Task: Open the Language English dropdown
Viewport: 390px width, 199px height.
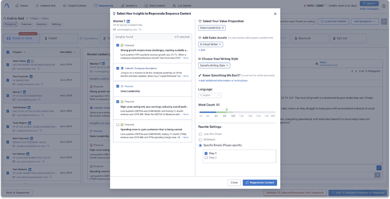Action: tap(210, 96)
